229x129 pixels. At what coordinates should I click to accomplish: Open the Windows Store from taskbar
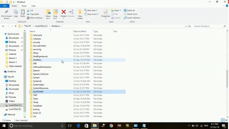[87, 126]
